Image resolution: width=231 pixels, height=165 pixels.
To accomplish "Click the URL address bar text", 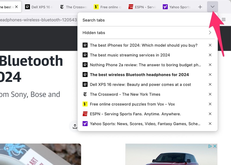I will (38, 20).
